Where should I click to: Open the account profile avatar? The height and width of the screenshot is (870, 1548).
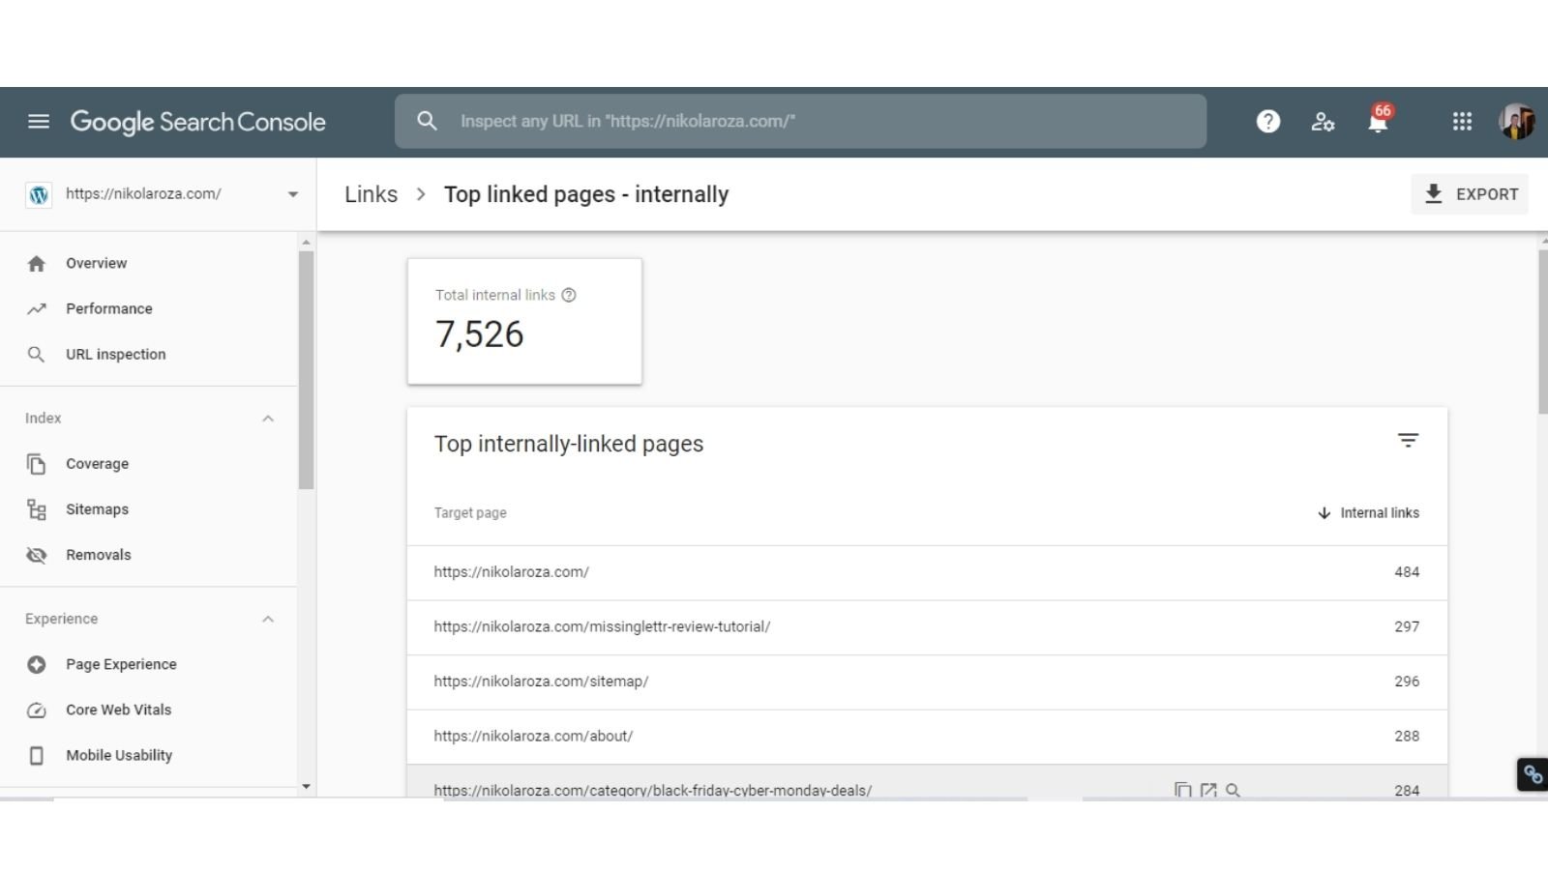pos(1516,121)
